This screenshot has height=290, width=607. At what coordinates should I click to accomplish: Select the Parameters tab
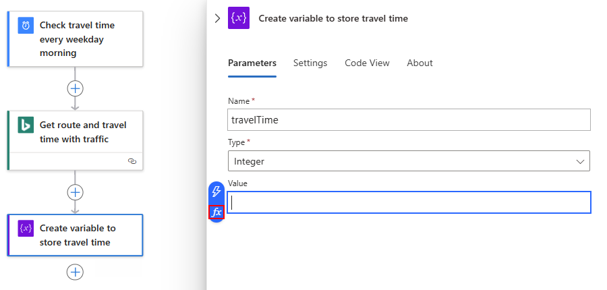[x=252, y=63]
